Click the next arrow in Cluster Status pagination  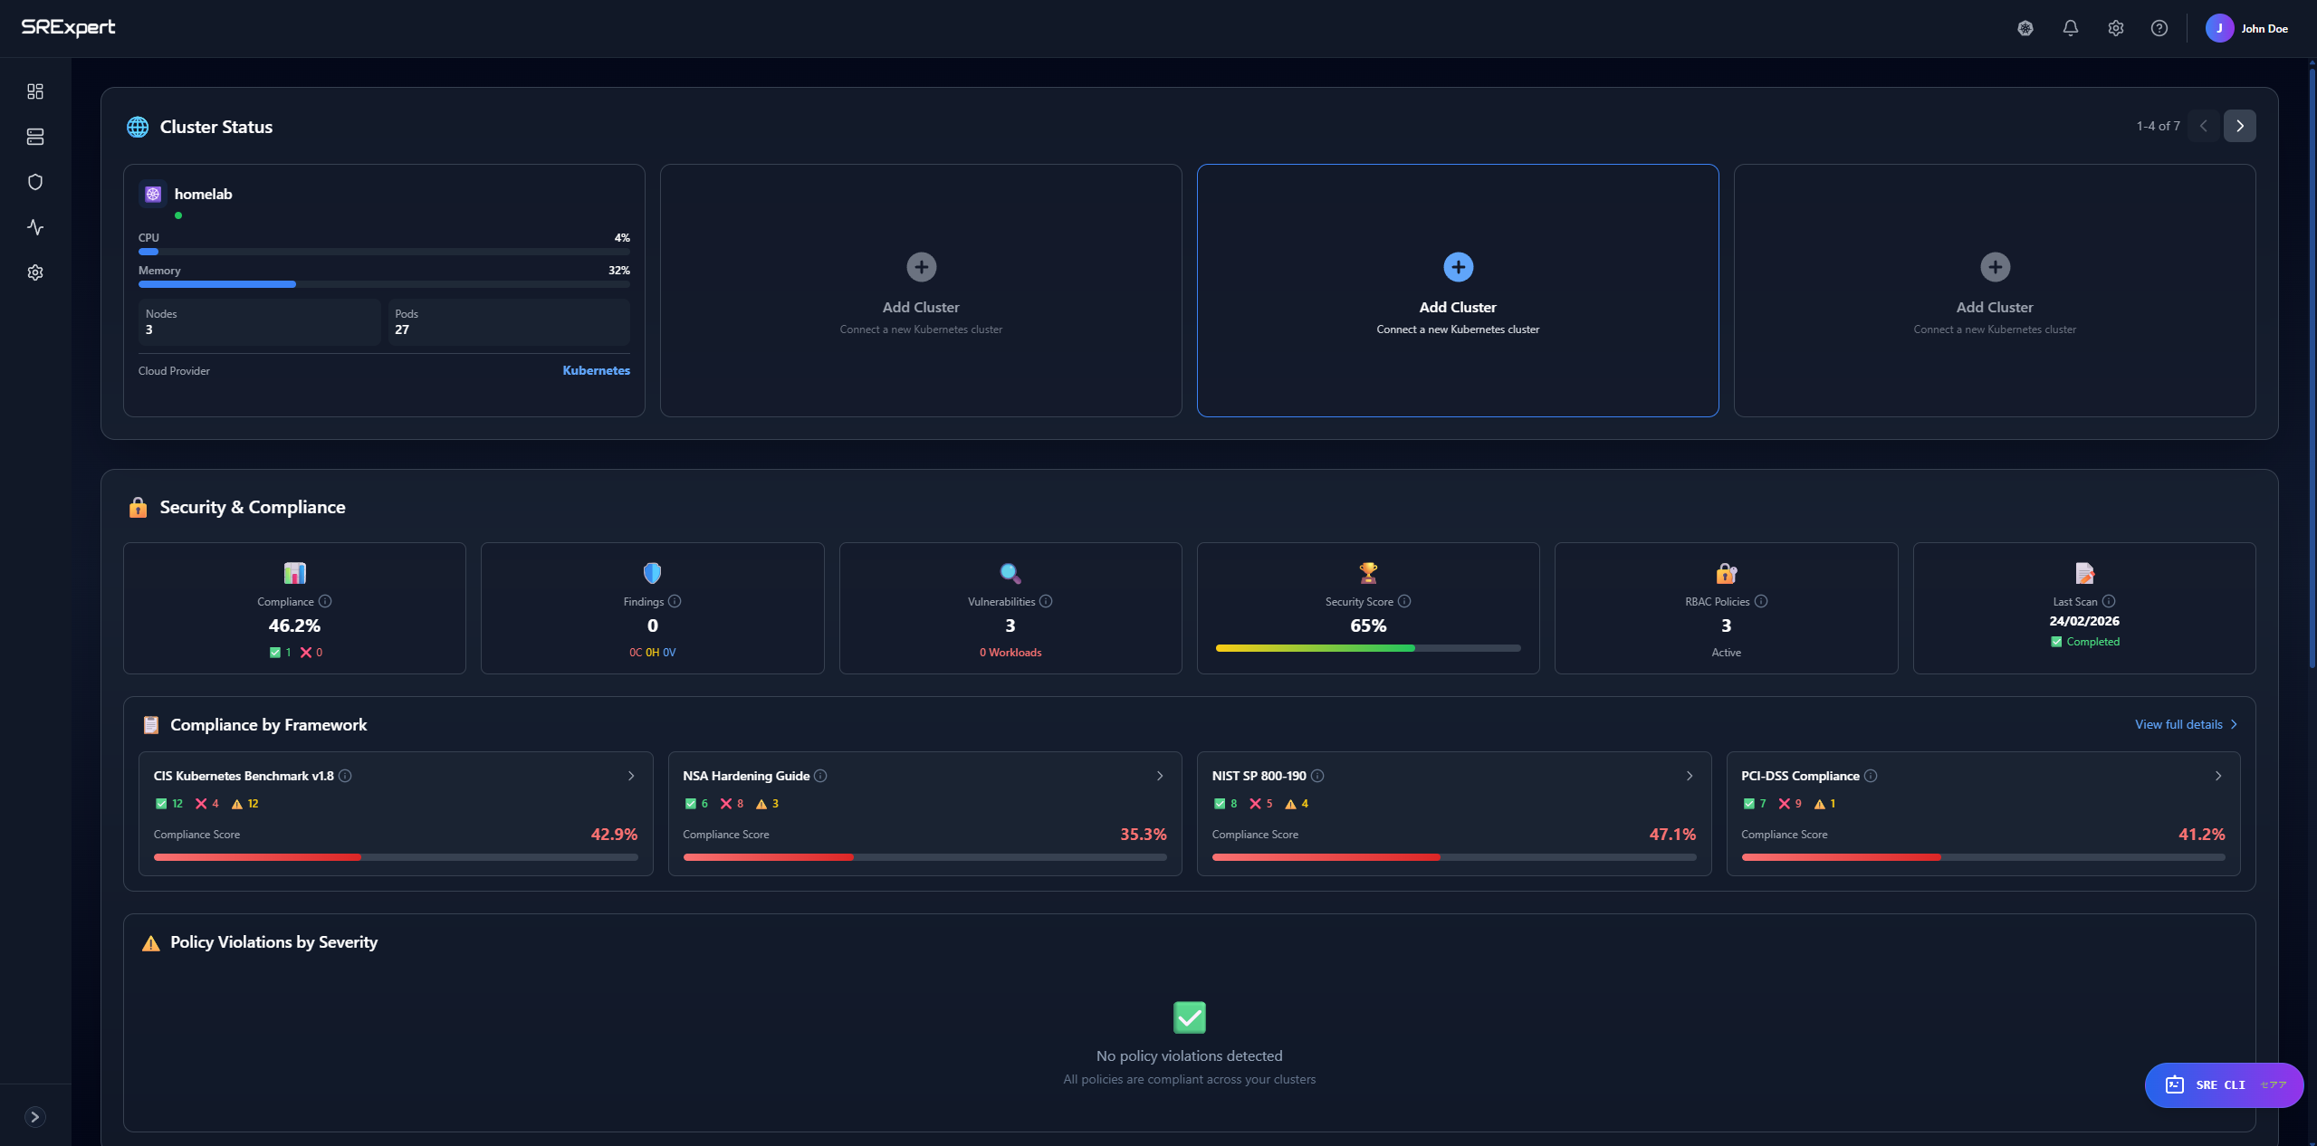(2240, 126)
